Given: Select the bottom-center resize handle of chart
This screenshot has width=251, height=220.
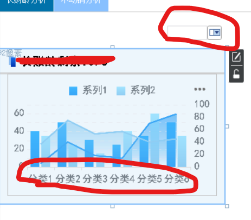Looking at the screenshot, I should coord(112,206).
